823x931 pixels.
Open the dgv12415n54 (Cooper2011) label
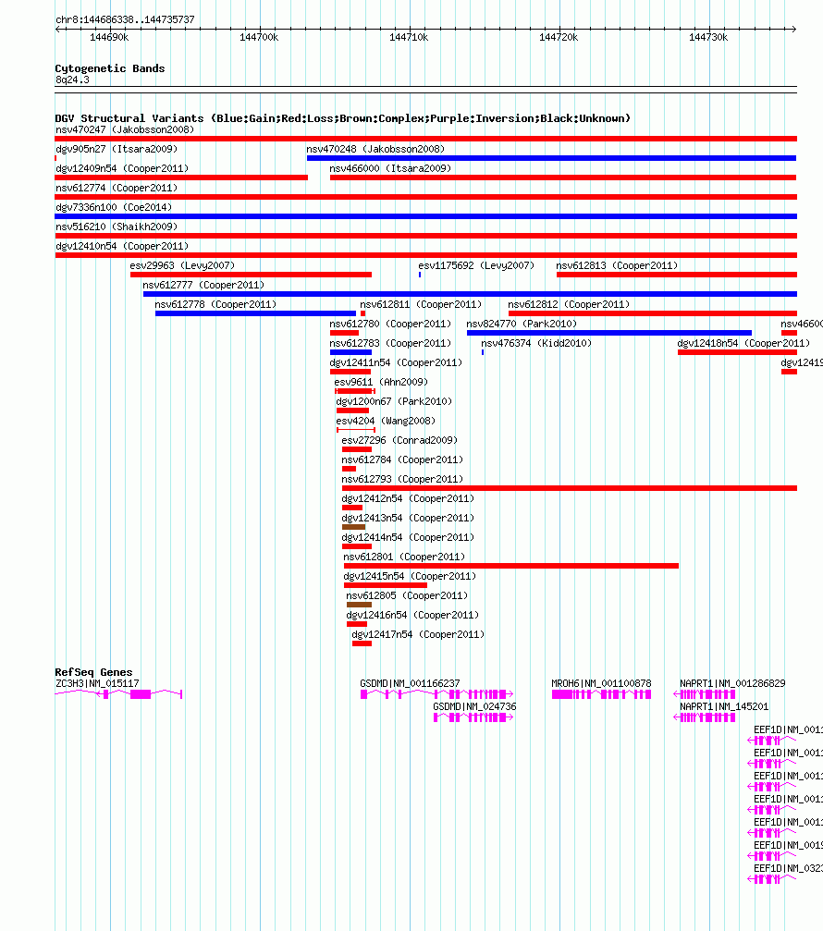[x=409, y=577]
